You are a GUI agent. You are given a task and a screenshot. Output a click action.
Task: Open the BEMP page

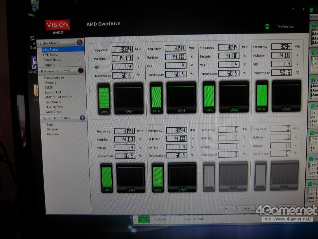tap(49, 87)
